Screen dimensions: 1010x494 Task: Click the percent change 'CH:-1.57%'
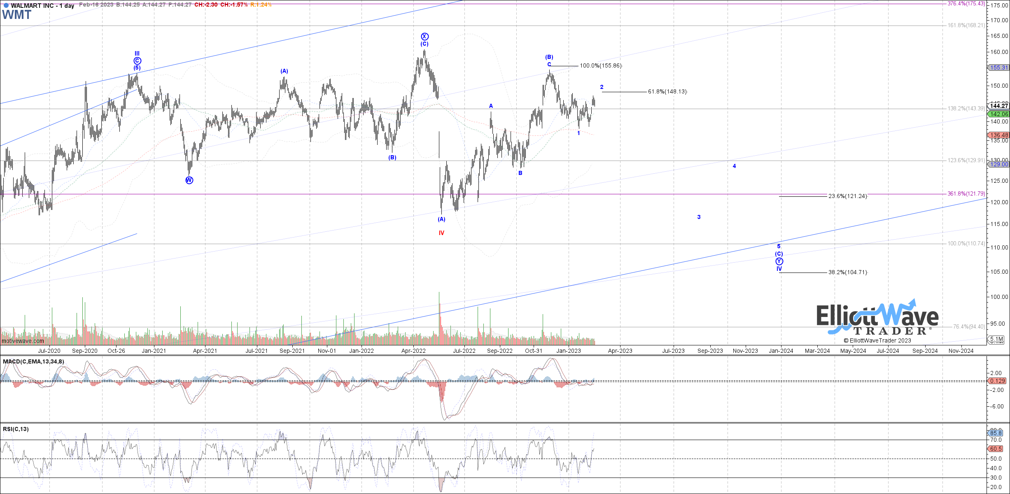coord(234,5)
